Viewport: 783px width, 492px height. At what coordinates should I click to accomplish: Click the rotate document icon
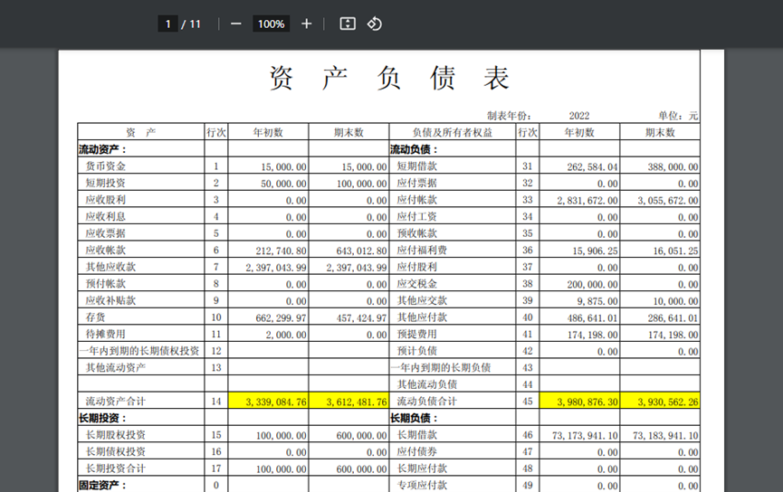tap(374, 24)
